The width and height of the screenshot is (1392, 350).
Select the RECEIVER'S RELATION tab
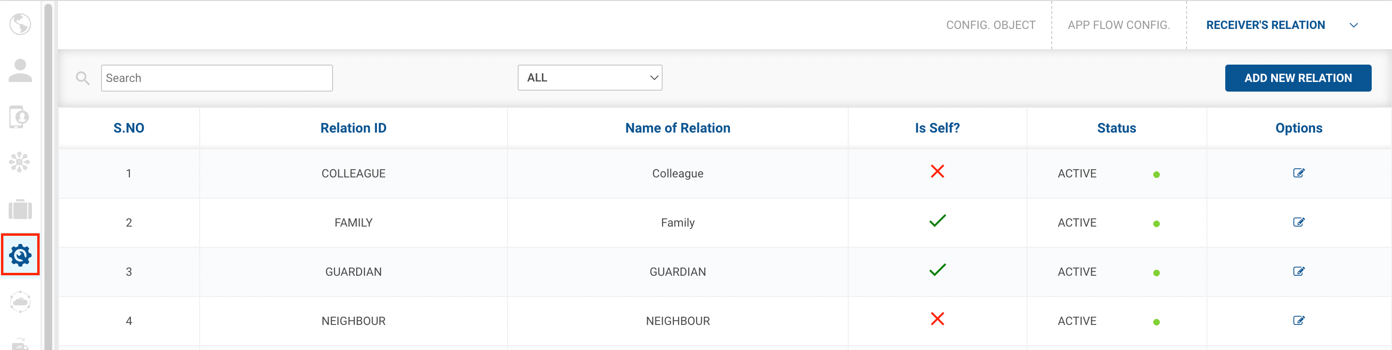click(1265, 26)
